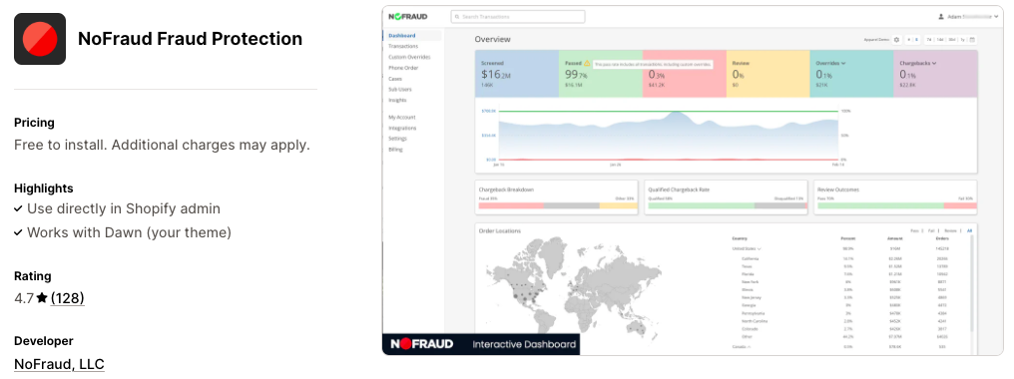1014x379 pixels.
Task: Open Settings in the sidebar
Action: click(x=397, y=139)
